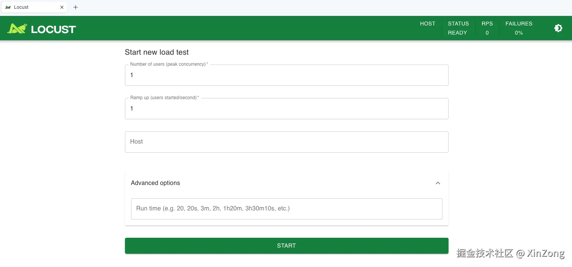Start the load test with START button
Screen dimensions: 572x267
pos(286,246)
